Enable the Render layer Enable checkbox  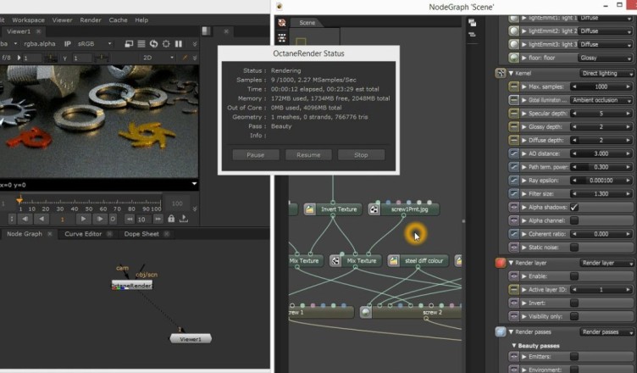(574, 276)
